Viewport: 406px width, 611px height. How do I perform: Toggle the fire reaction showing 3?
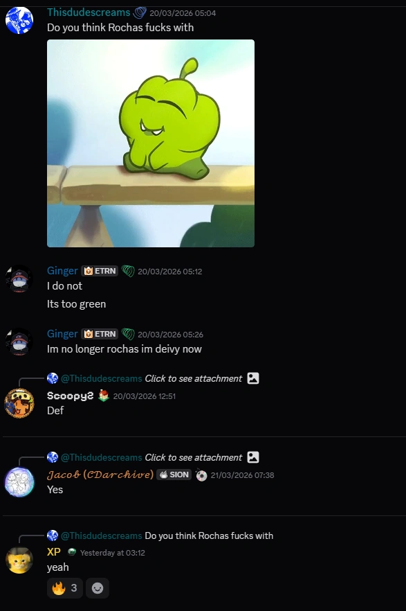click(x=65, y=588)
